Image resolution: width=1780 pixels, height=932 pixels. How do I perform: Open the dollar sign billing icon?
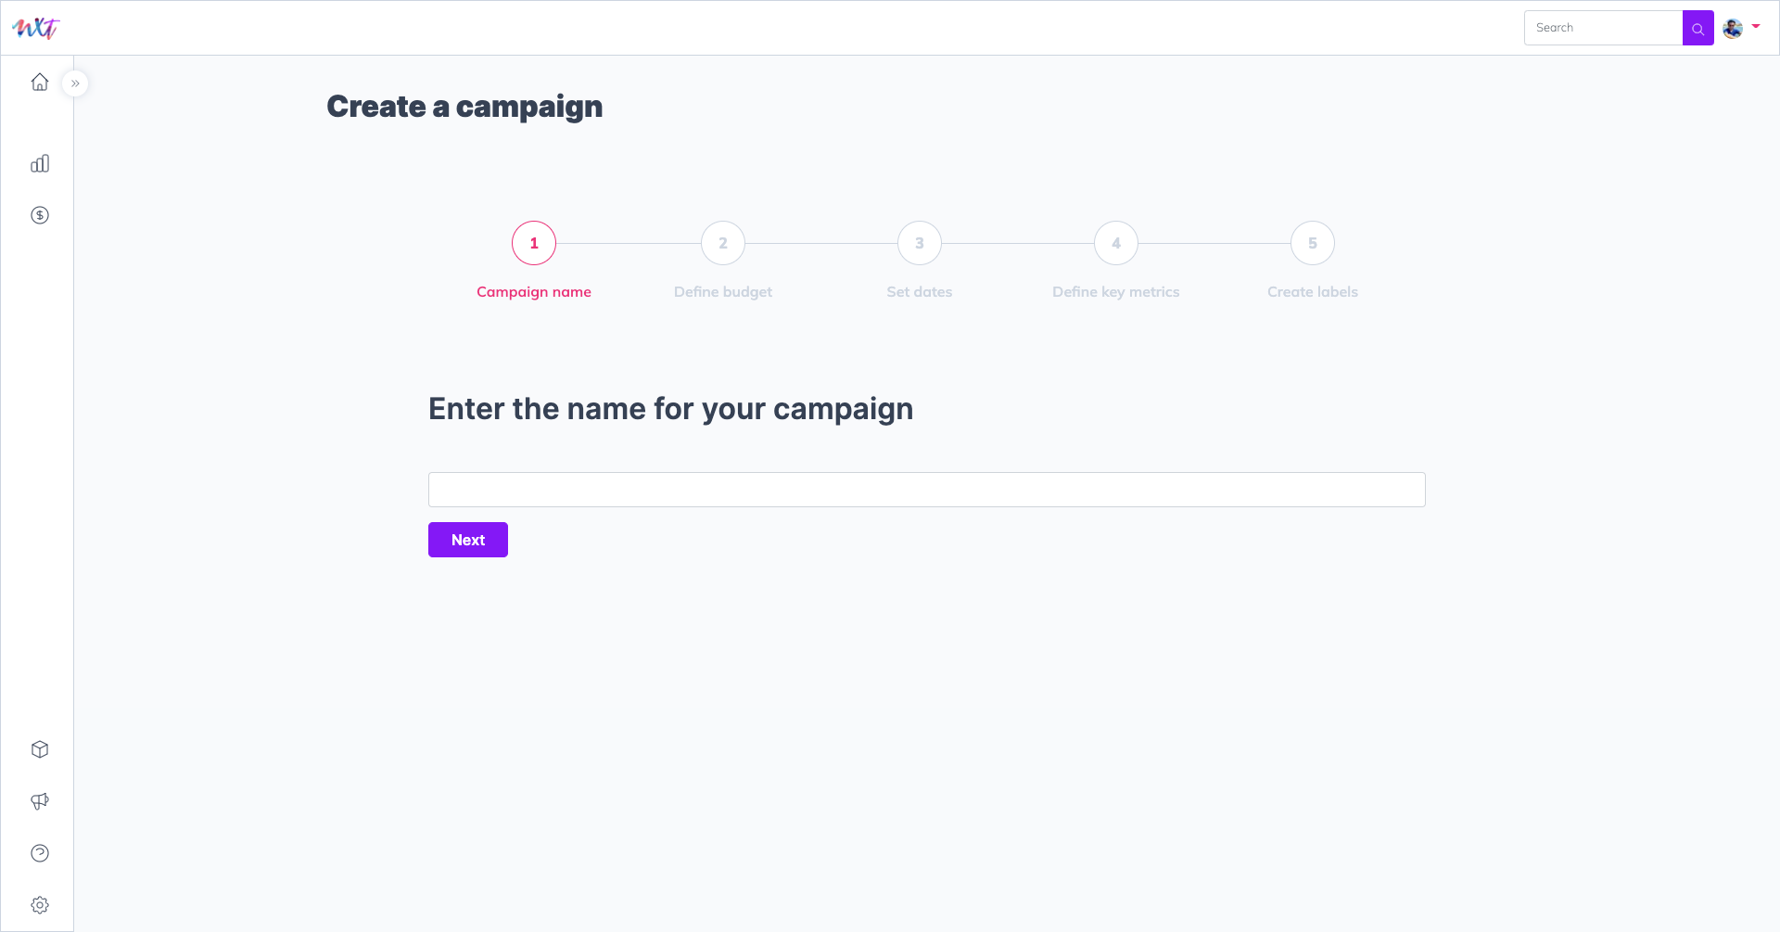(40, 215)
